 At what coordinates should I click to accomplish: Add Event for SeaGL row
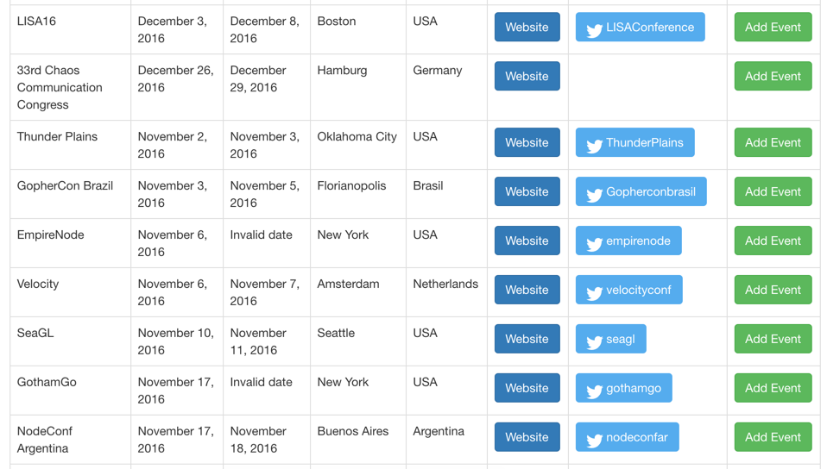[x=773, y=338]
